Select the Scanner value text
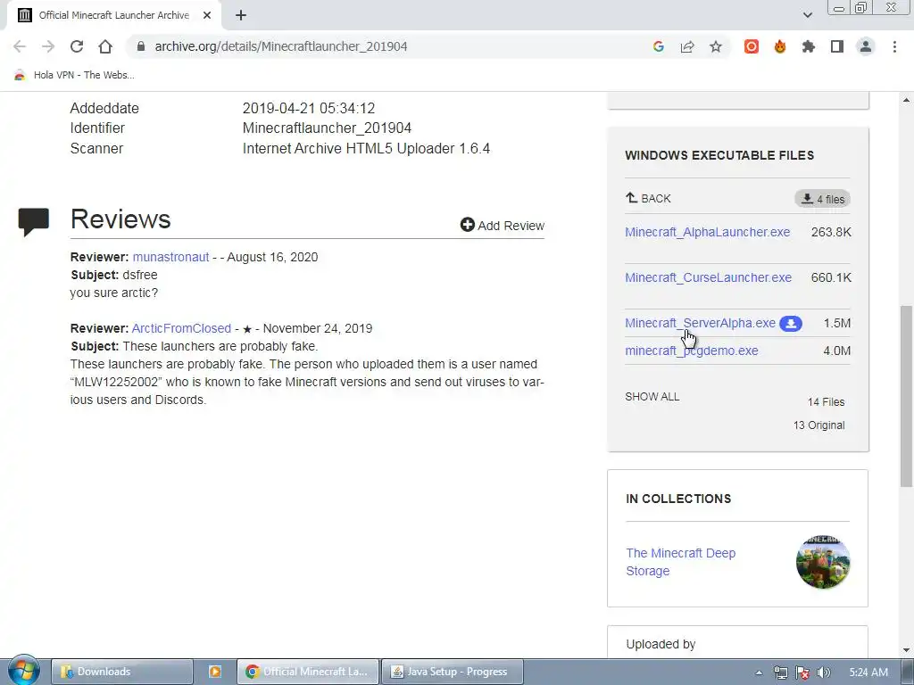 [x=366, y=149]
